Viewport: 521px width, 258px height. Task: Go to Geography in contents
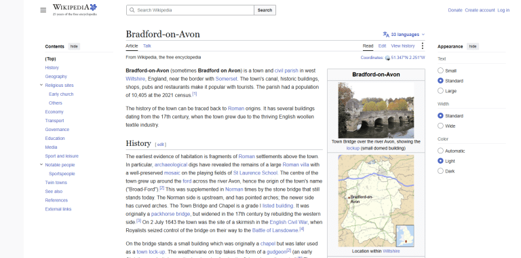click(x=56, y=77)
